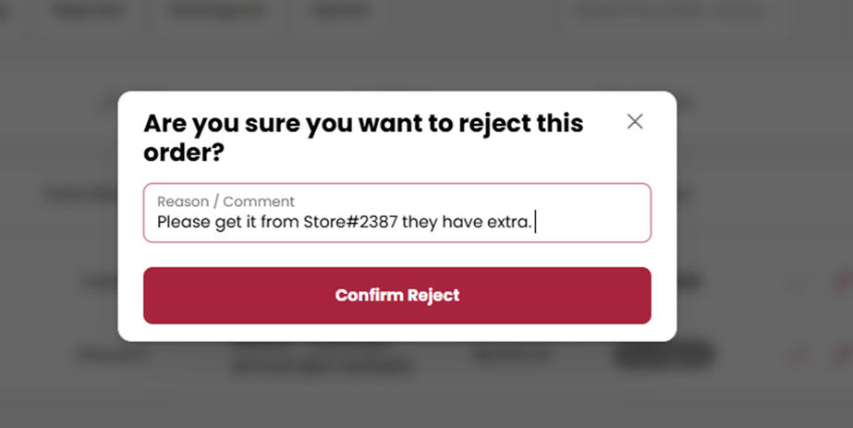Close the reject order dialog

(635, 121)
